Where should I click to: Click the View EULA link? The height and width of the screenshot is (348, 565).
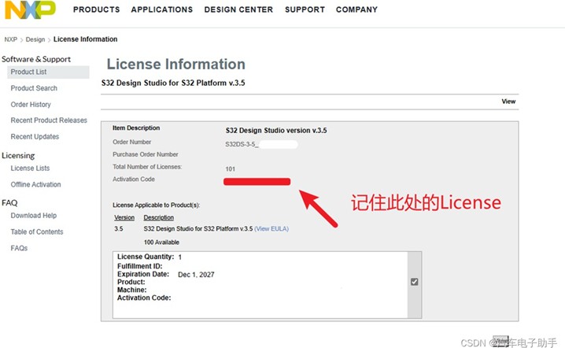[x=271, y=228]
